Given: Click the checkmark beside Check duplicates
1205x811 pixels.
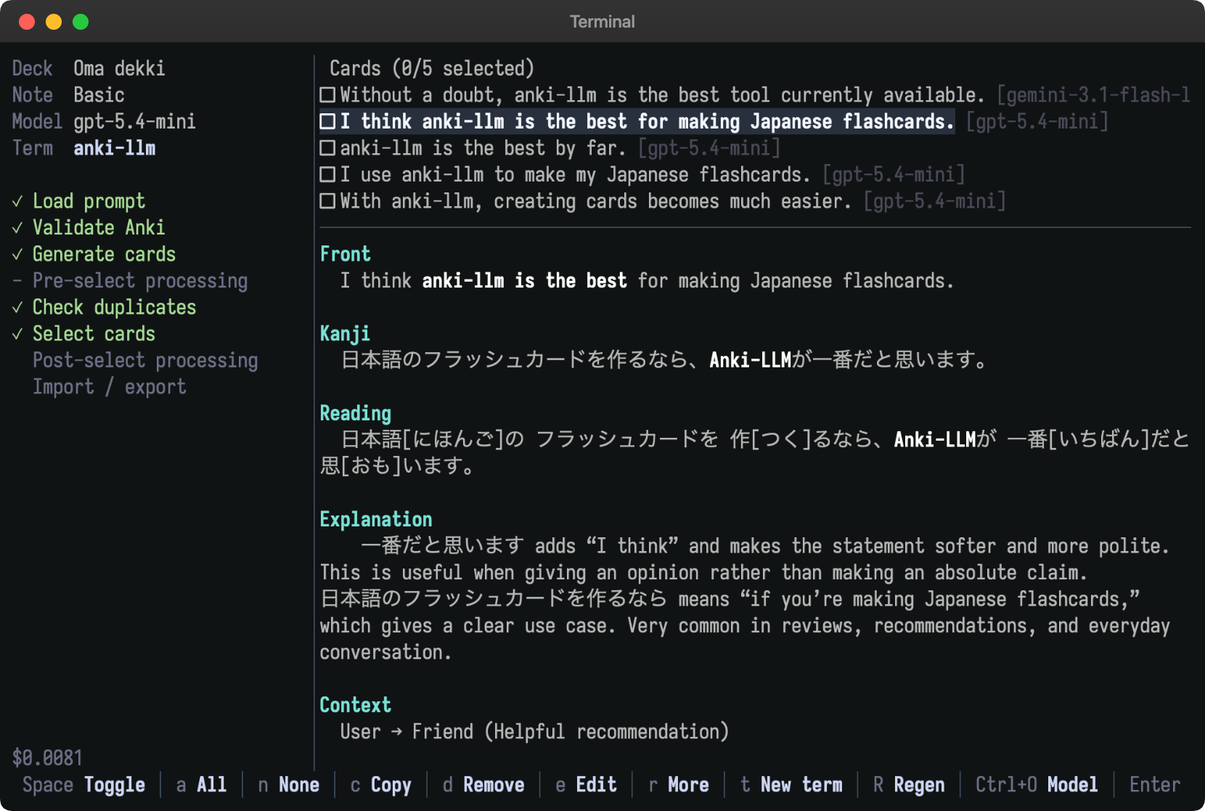Looking at the screenshot, I should tap(17, 308).
